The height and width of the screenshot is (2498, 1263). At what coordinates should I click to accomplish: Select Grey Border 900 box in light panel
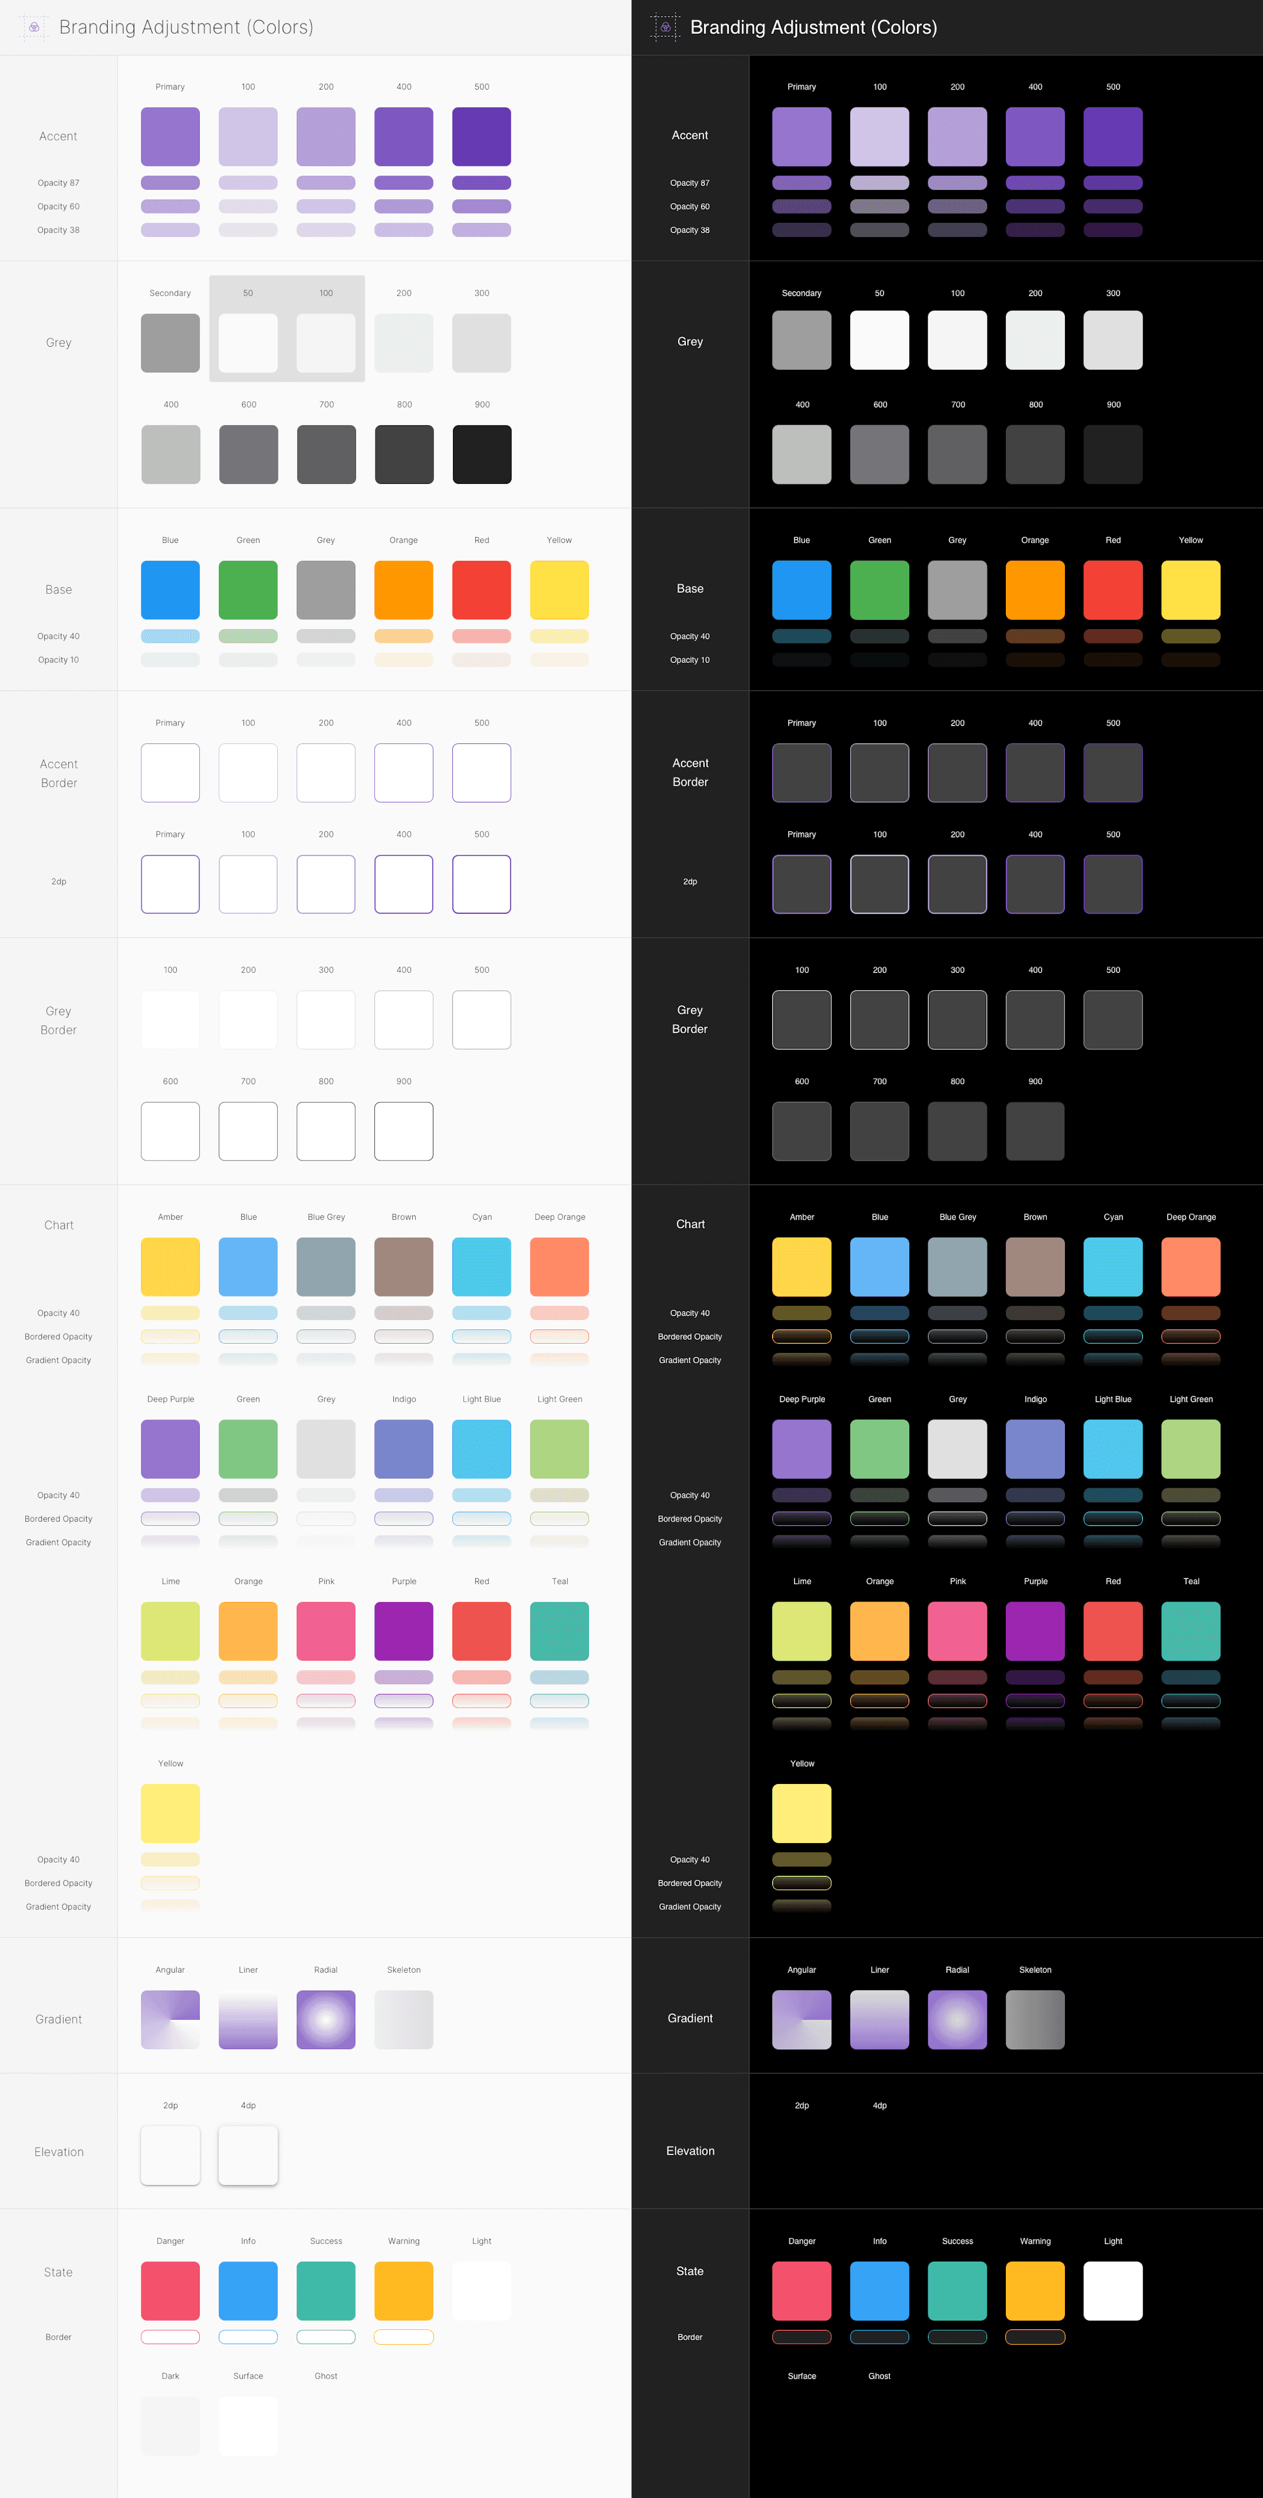pyautogui.click(x=404, y=1131)
